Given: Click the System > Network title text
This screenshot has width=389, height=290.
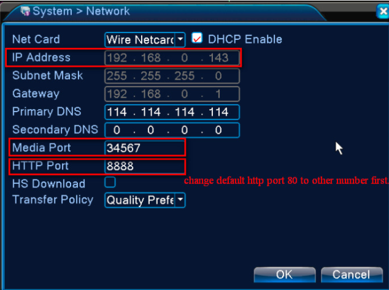Looking at the screenshot, I should click(81, 11).
